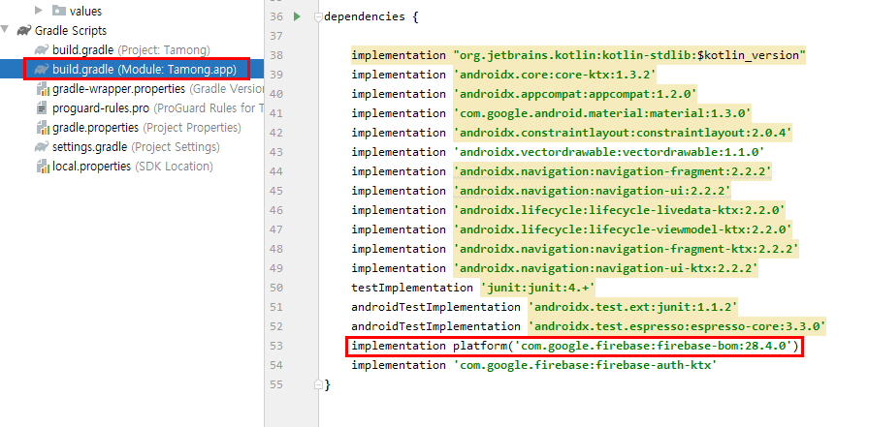Click the values folder icon
The width and height of the screenshot is (869, 427).
(59, 11)
